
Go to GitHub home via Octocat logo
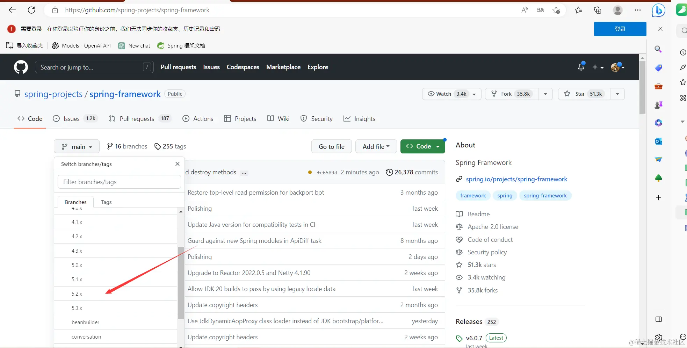point(21,67)
